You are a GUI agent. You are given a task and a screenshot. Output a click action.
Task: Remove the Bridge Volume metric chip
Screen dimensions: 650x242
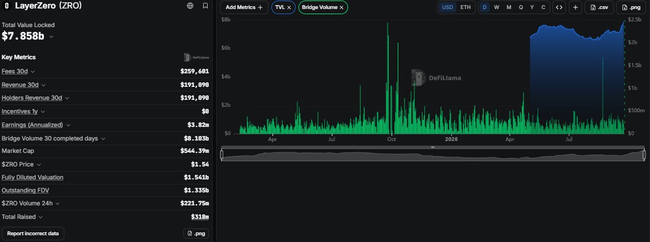click(x=341, y=7)
